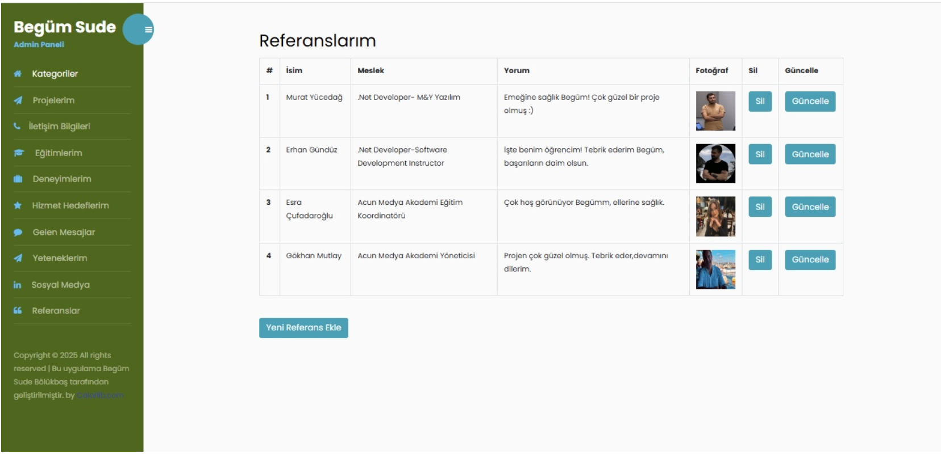
Task: Select the quotation mark icon next to Referanslar
Action: pyautogui.click(x=17, y=310)
